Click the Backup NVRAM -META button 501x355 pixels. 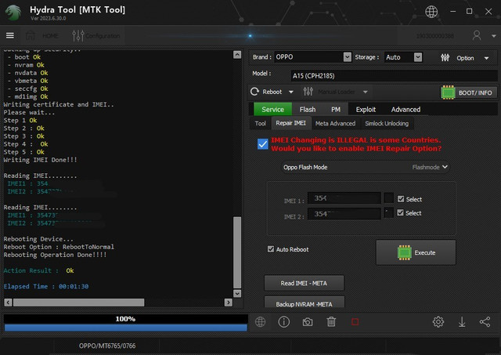(304, 302)
